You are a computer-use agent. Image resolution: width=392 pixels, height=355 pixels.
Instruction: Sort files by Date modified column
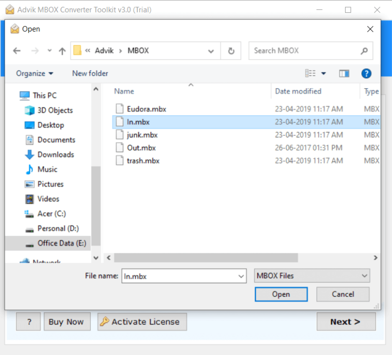tap(298, 91)
